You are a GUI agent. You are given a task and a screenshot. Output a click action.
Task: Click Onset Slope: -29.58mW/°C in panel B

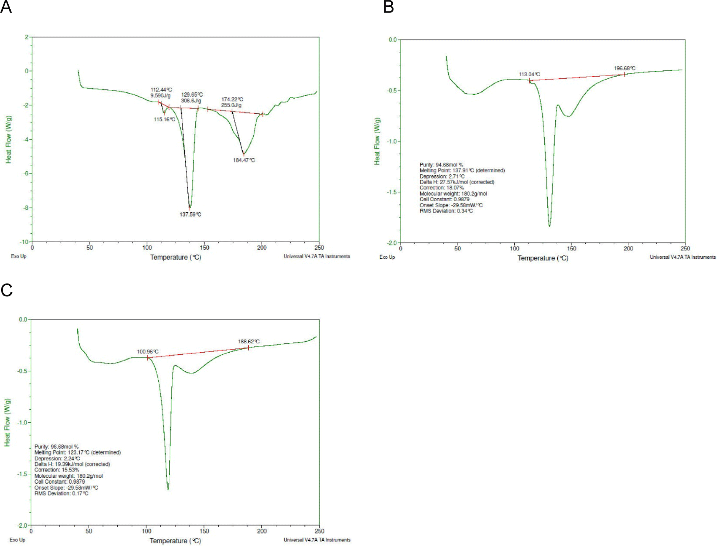tap(451, 205)
